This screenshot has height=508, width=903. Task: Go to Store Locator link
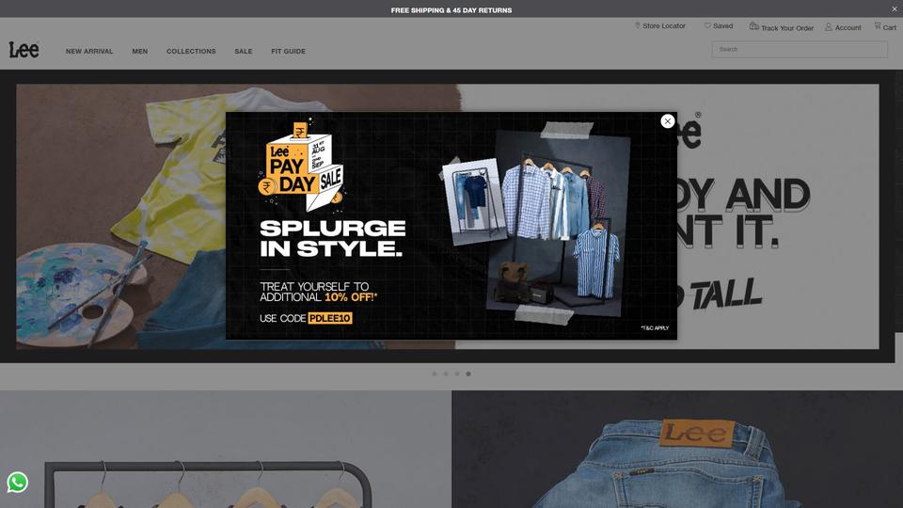pyautogui.click(x=664, y=26)
